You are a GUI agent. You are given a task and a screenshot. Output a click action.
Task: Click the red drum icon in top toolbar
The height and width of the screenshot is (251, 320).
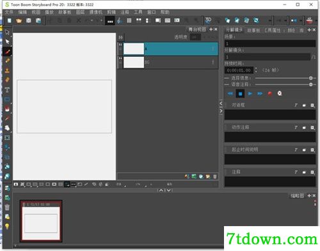[x=309, y=20]
